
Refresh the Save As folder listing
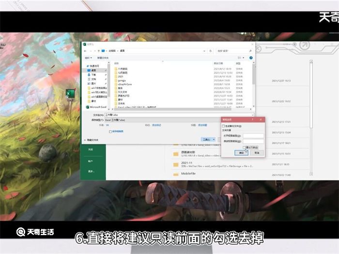click(x=210, y=51)
